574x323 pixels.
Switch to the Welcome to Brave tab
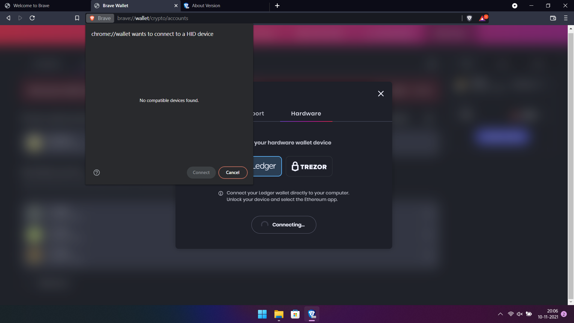click(45, 6)
